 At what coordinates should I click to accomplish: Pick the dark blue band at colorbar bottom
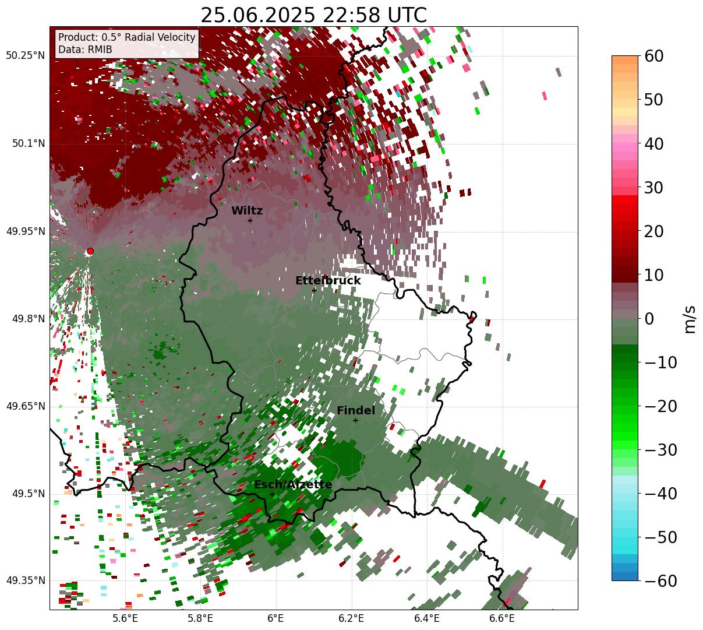pyautogui.click(x=625, y=576)
